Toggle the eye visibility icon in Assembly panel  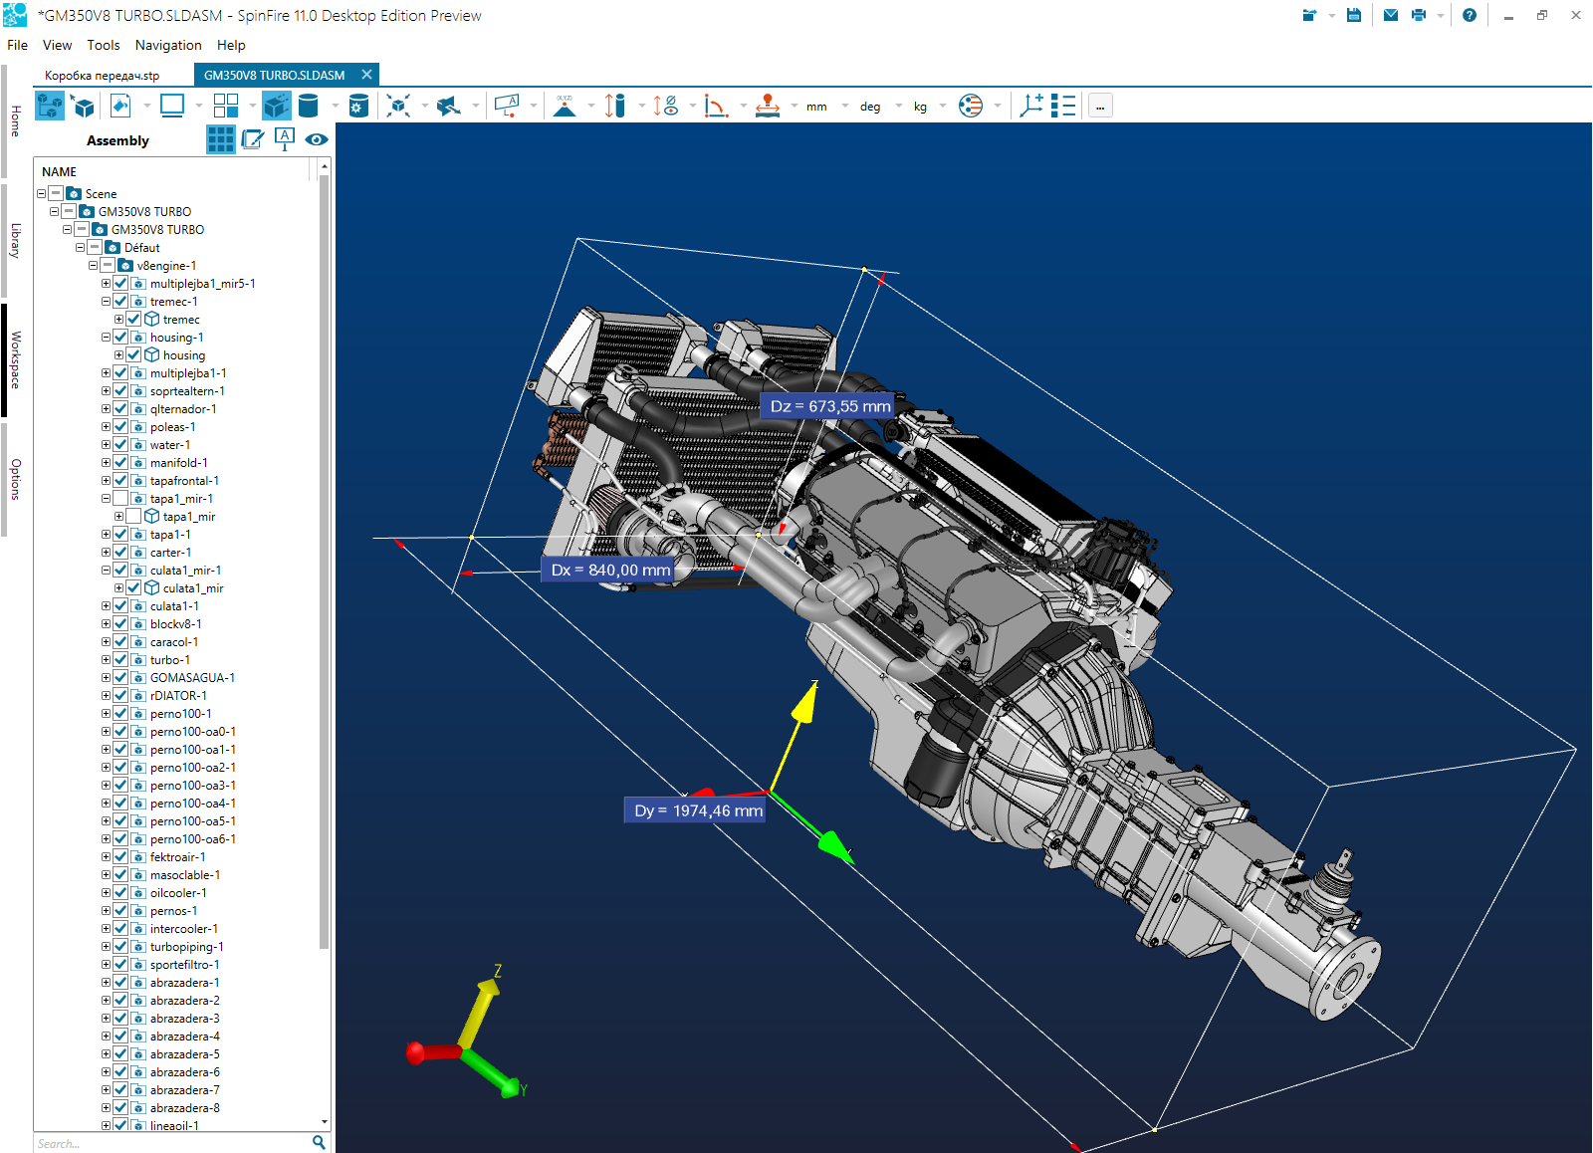point(317,139)
